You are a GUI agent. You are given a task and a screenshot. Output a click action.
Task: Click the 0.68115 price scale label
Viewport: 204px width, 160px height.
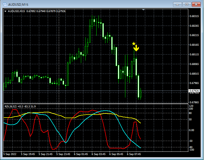tap(194, 55)
